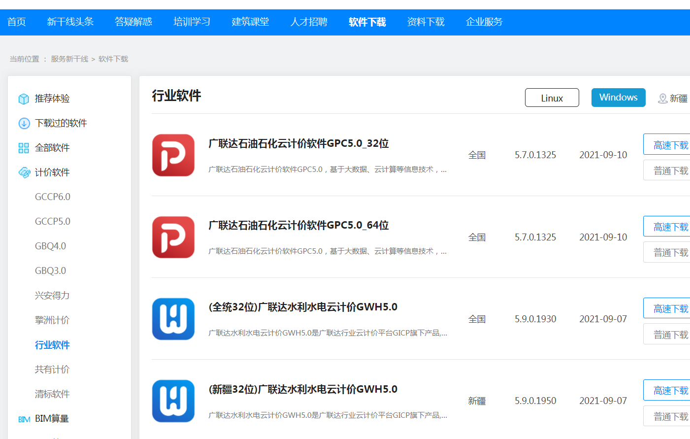Click the GPC5.0_32位 red software logo
The height and width of the screenshot is (439, 690).
[x=173, y=155]
